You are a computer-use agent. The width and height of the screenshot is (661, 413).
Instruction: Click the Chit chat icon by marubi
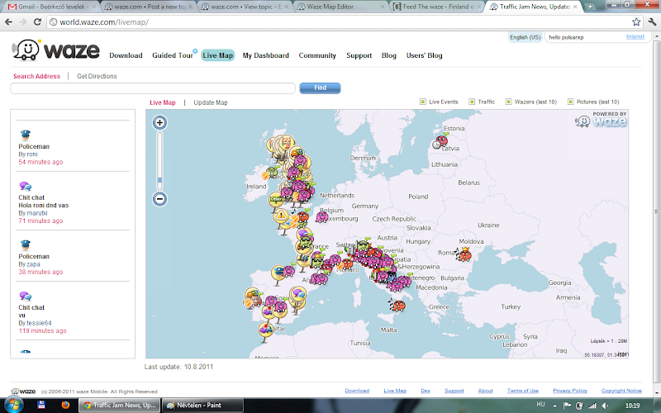(26, 187)
